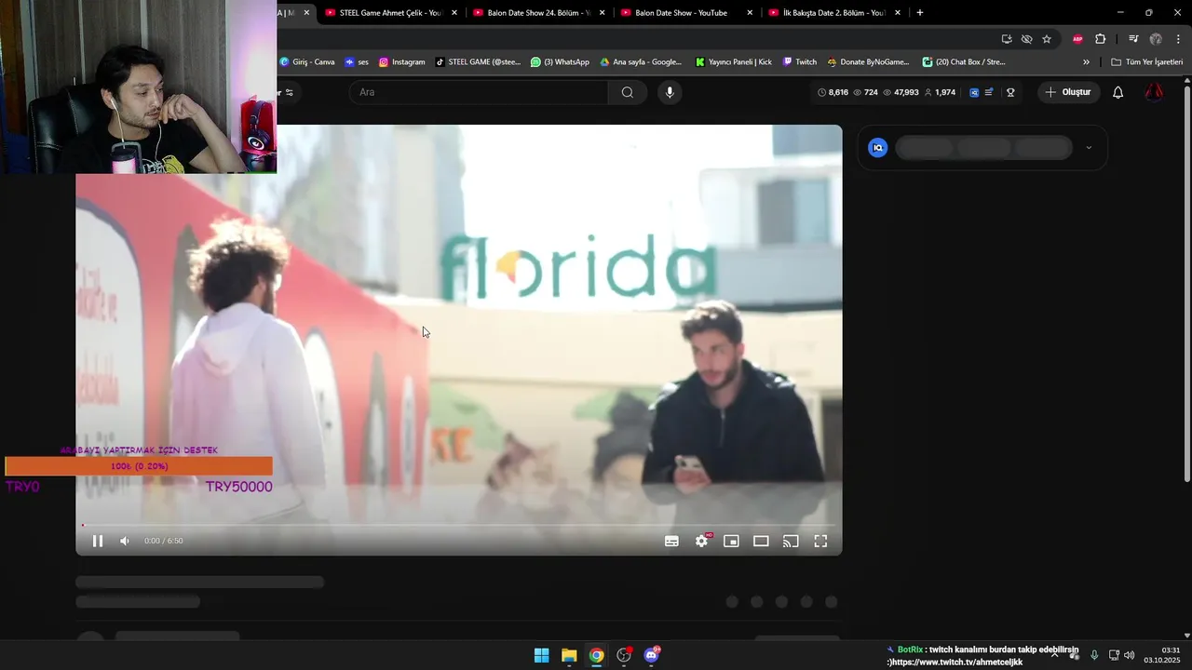Click the list icon in the stats bar
Screen dimensions: 1192x670
pos(989,92)
